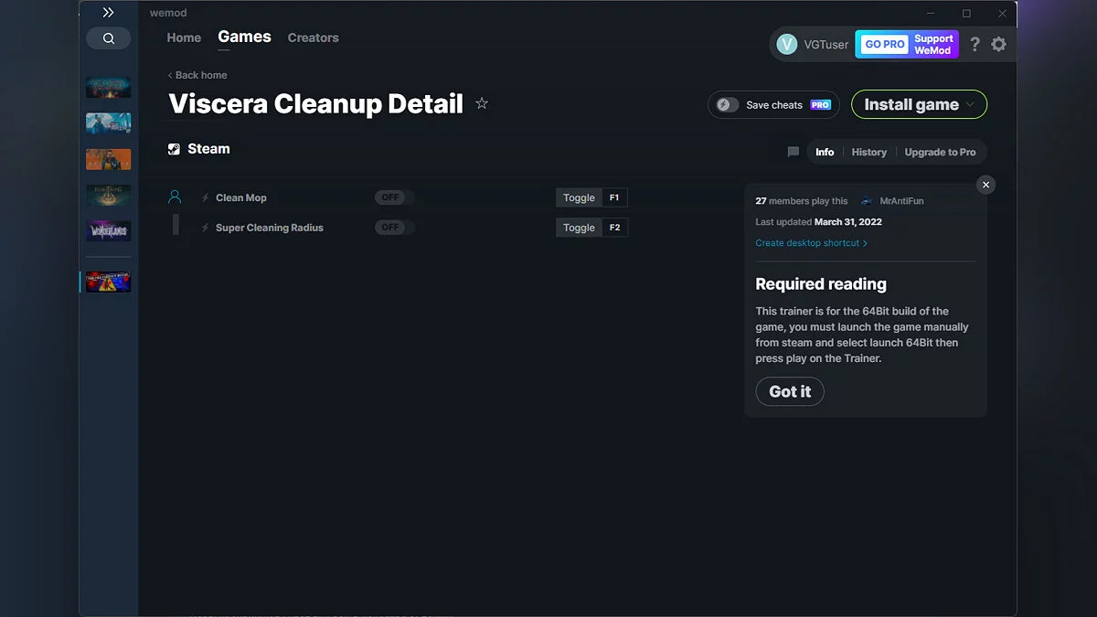
Task: Turn on Save cheats toggle
Action: click(727, 105)
